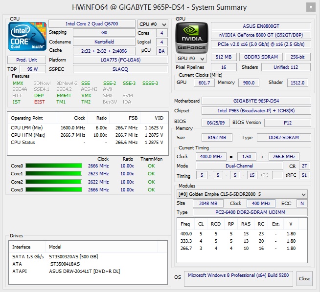This screenshot has height=292, width=320.
Task: Click the VMX feature label
Action: (86, 96)
